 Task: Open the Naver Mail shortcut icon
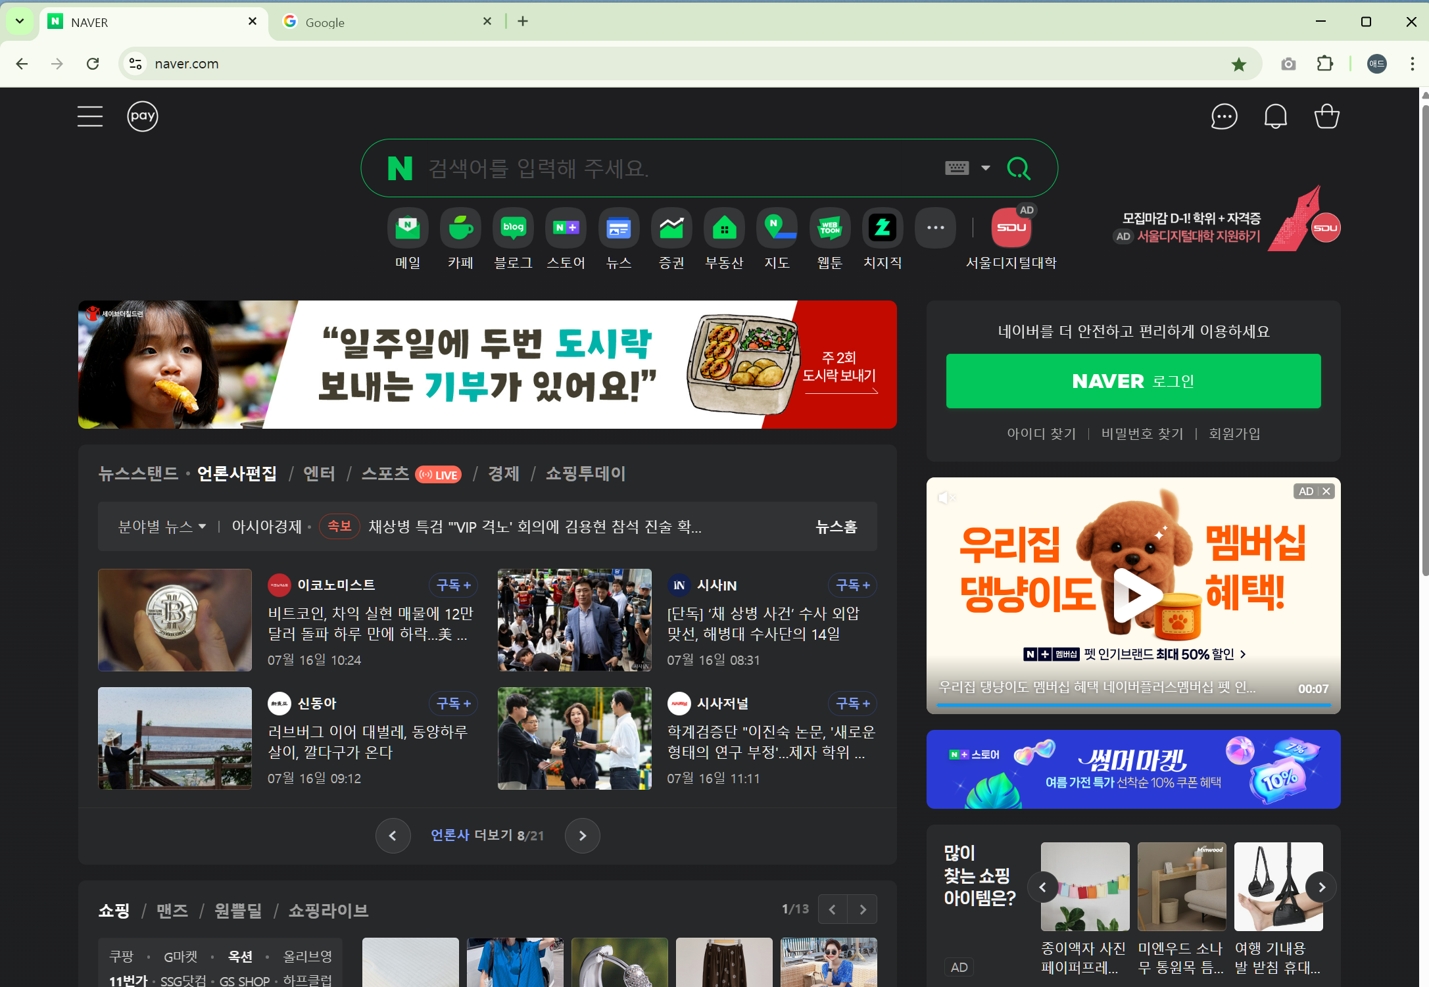tap(408, 228)
